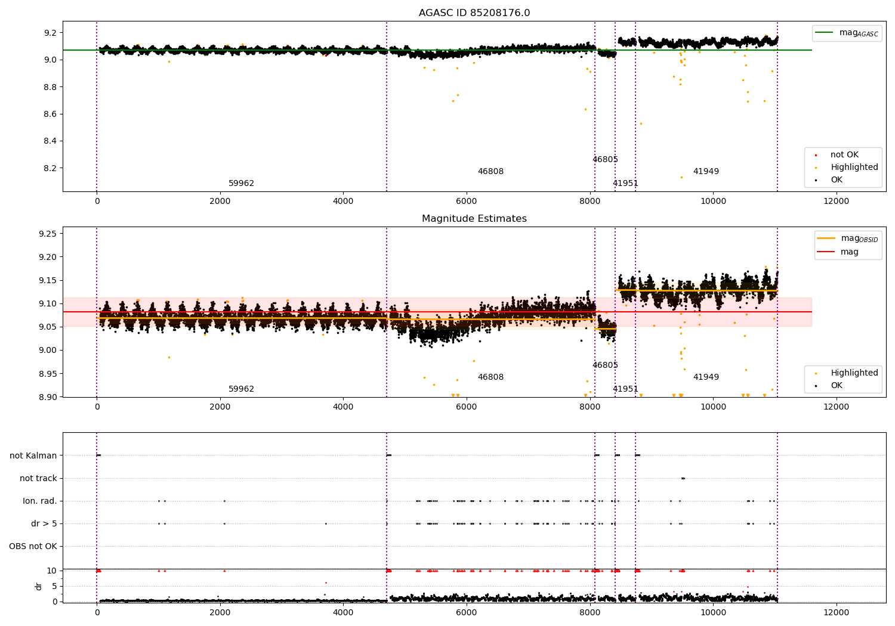Click the 9.25 y-axis tick label
Screen dimensions: 895x626
click(48, 233)
